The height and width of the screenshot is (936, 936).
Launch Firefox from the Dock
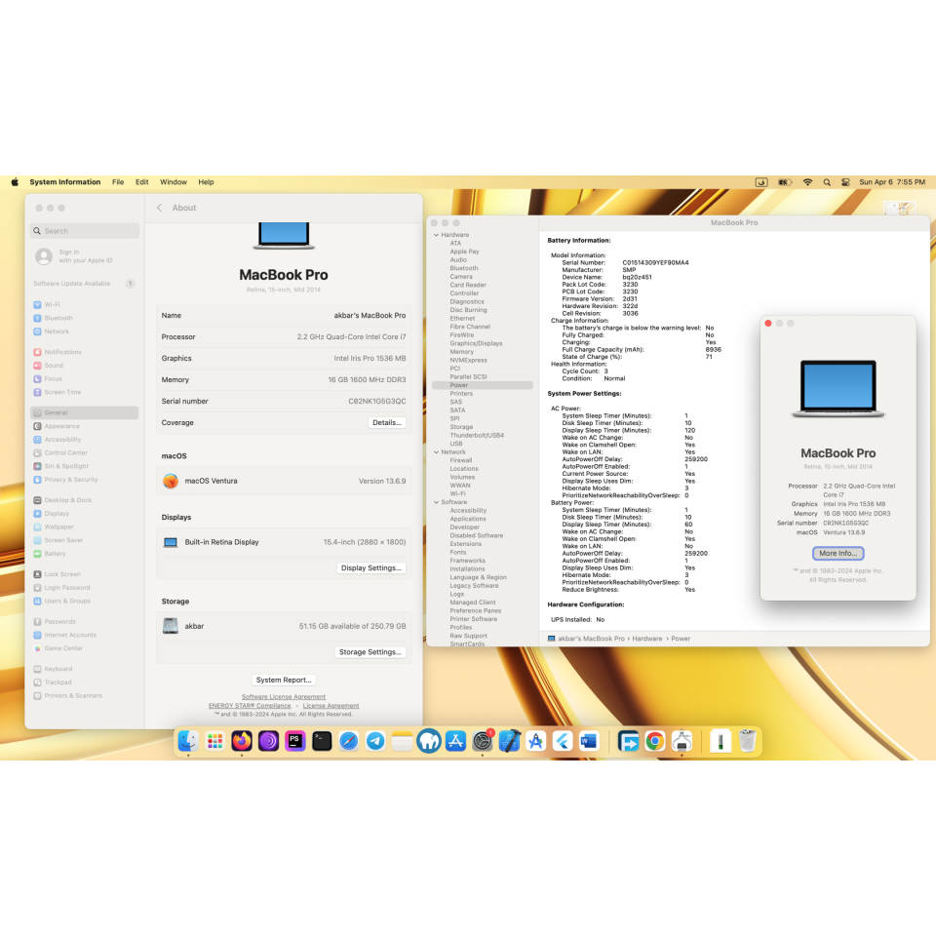click(242, 741)
